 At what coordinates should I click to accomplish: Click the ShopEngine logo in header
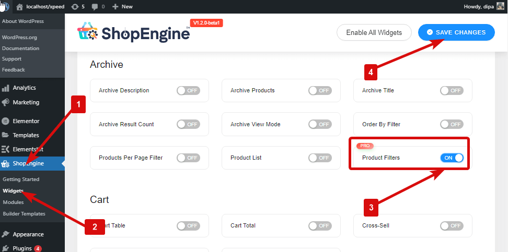[133, 31]
